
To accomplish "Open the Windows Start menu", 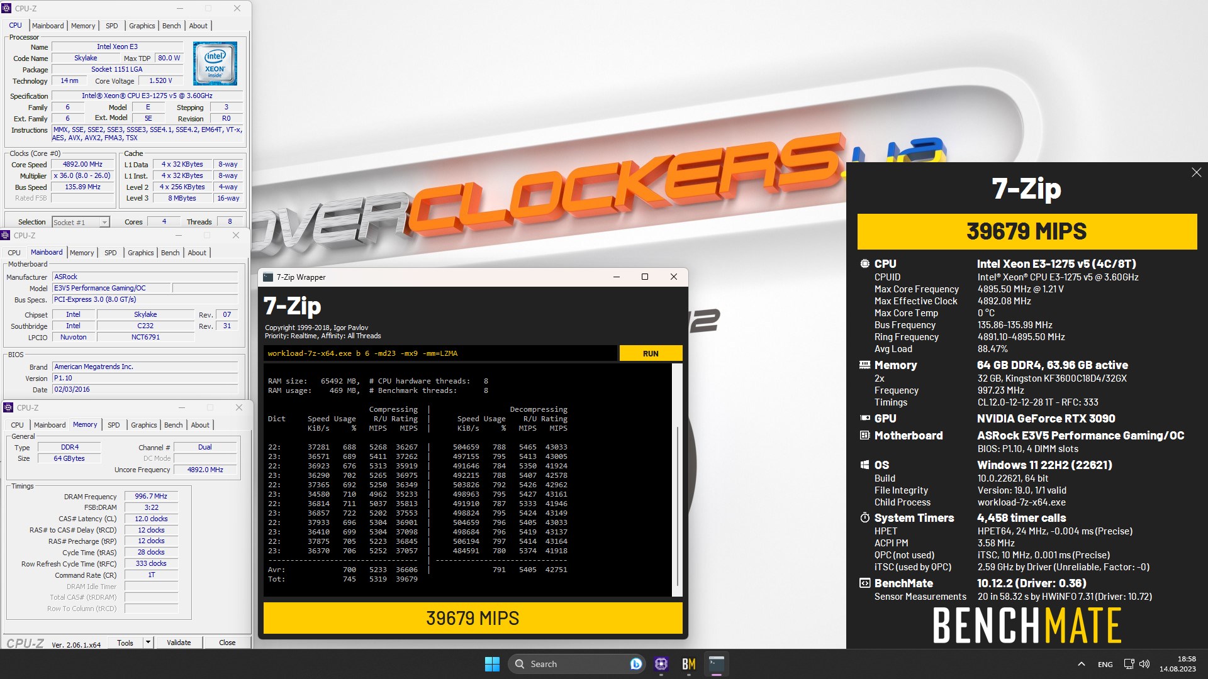I will click(492, 664).
